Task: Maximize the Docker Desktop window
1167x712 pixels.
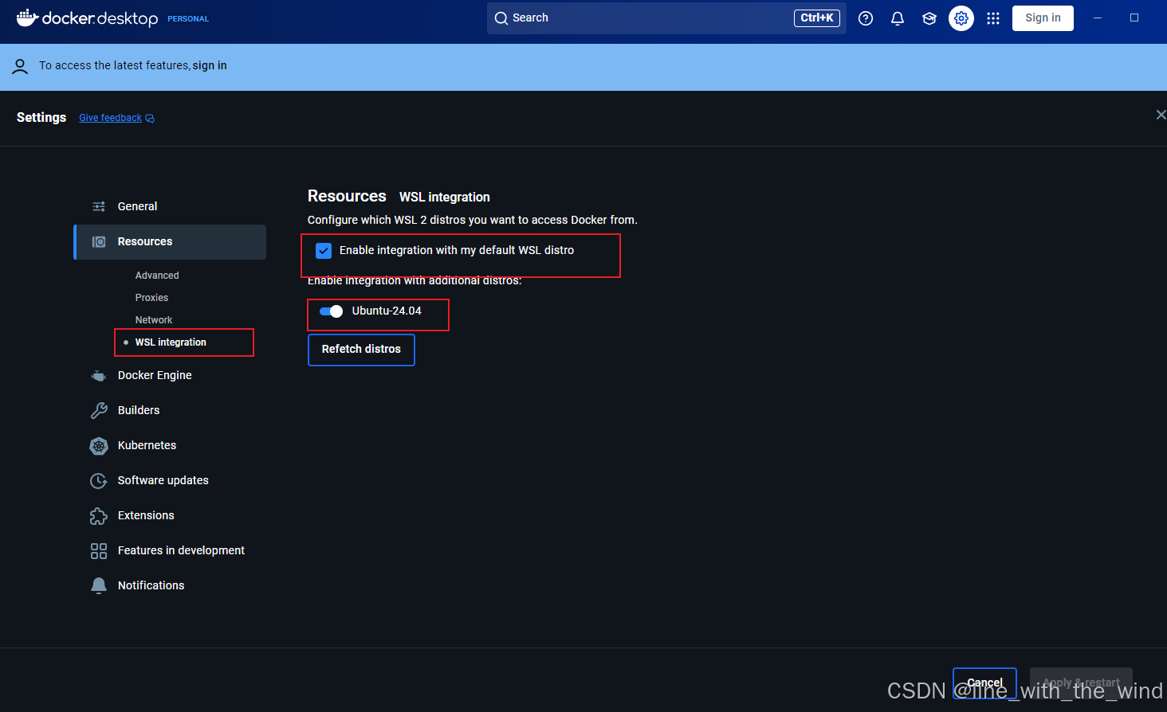Action: [x=1134, y=18]
